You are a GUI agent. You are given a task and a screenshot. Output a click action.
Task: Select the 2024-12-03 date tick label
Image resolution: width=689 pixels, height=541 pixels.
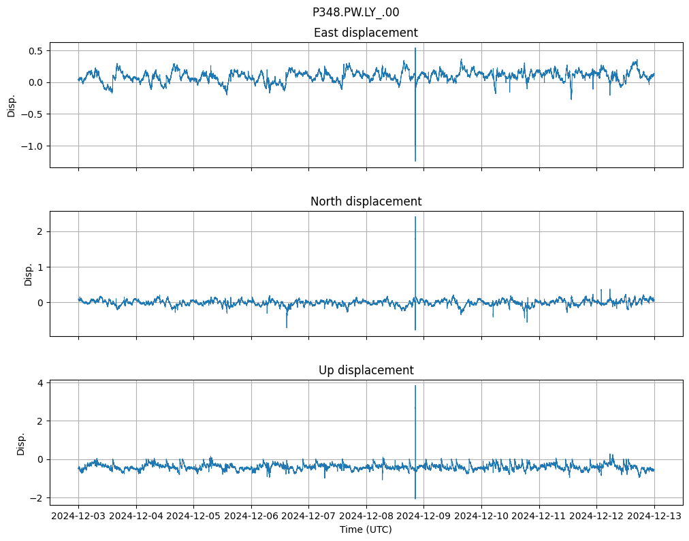tap(78, 517)
